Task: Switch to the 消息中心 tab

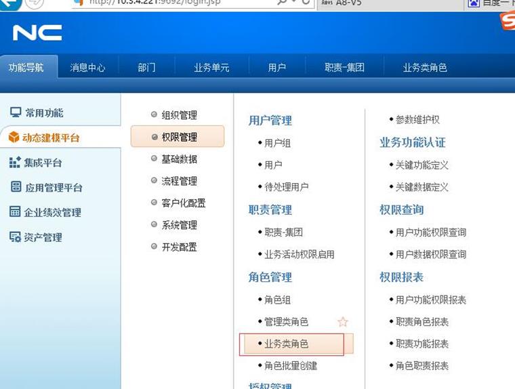Action: pos(87,68)
